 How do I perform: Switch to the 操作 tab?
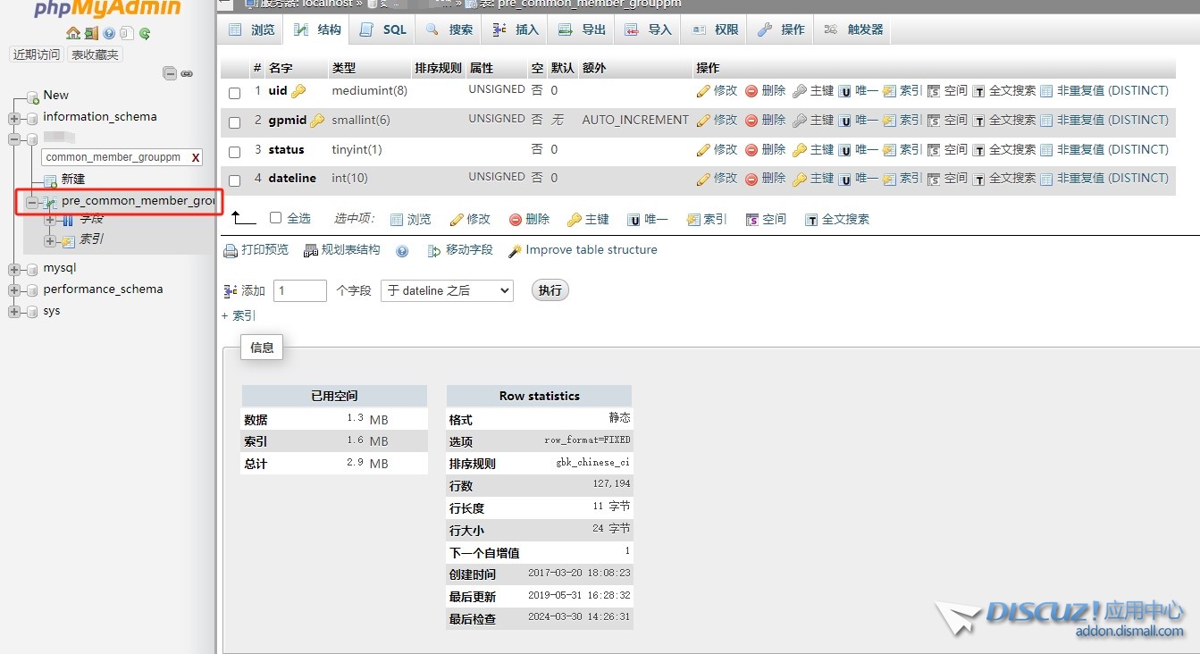[x=781, y=30]
